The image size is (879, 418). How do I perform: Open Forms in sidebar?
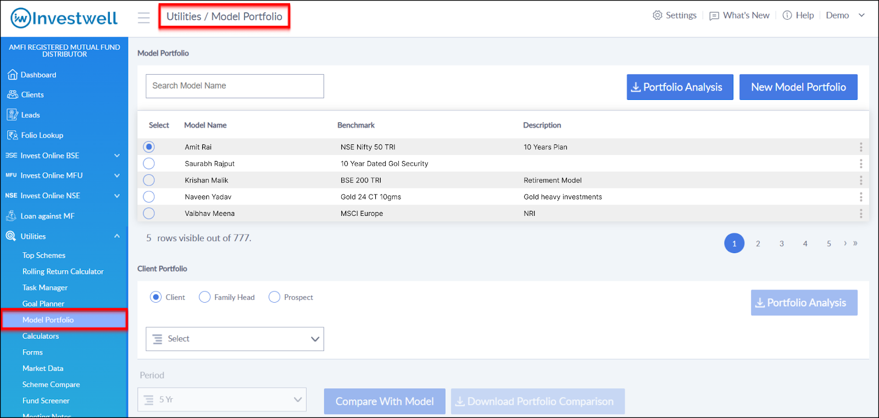pyautogui.click(x=32, y=352)
